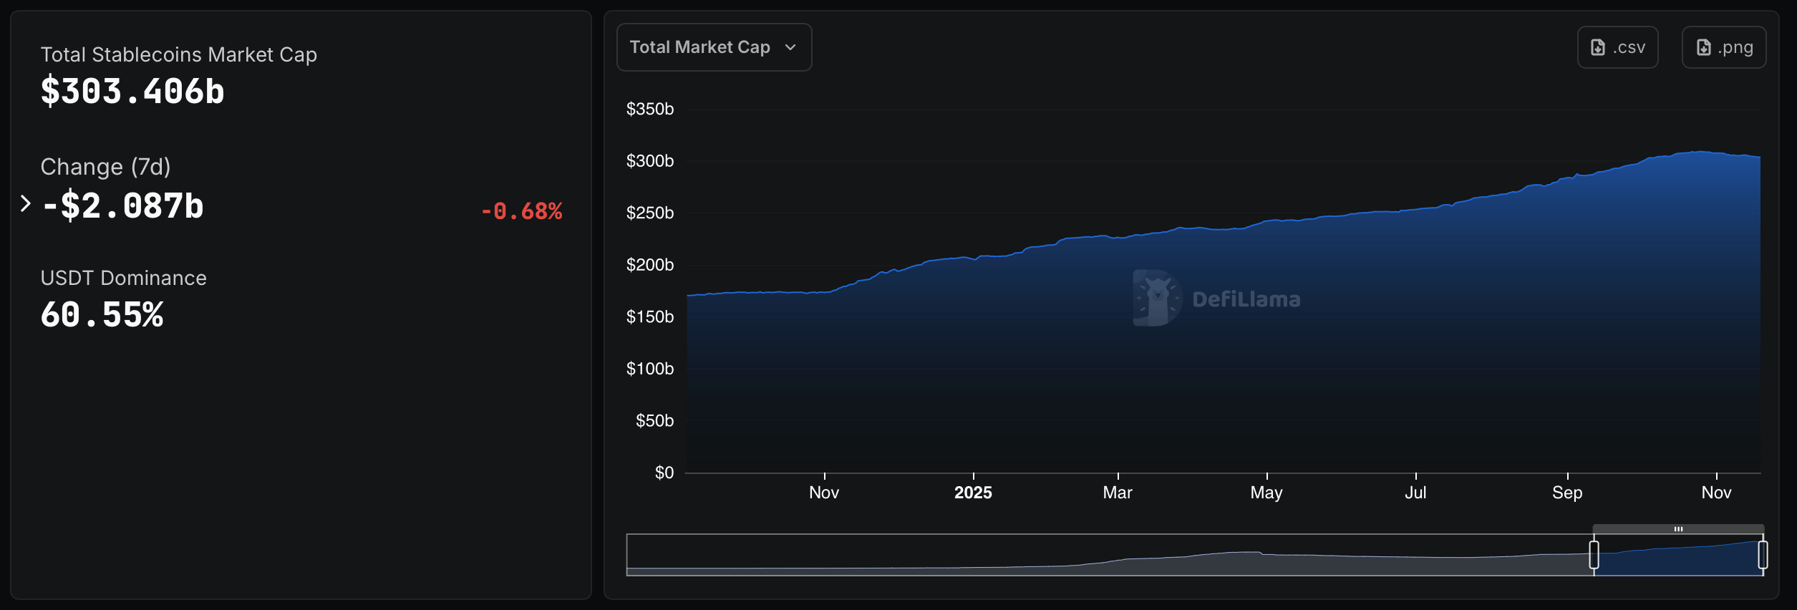Click the $303.406b total market cap value

132,92
